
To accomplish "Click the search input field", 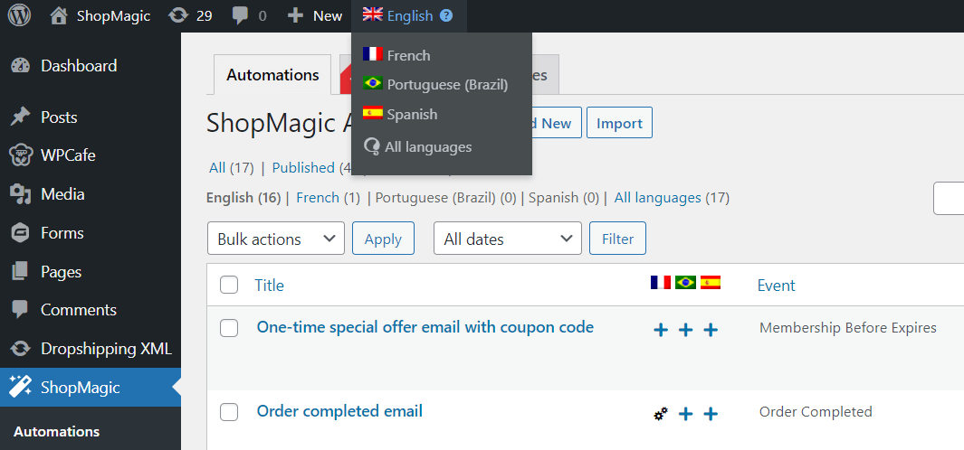I will (x=949, y=198).
